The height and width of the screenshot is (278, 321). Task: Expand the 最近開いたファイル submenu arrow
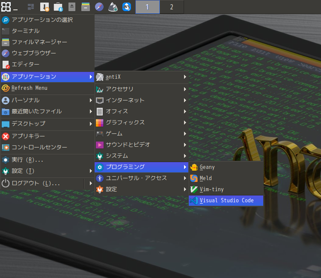tap(91, 112)
